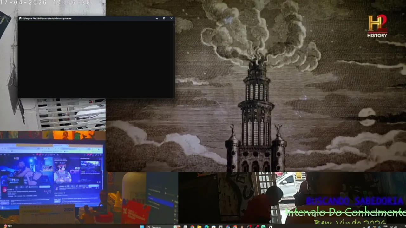Screen dimensions: 406x228
Task: Click the console window title bar path
Action: [47, 18]
